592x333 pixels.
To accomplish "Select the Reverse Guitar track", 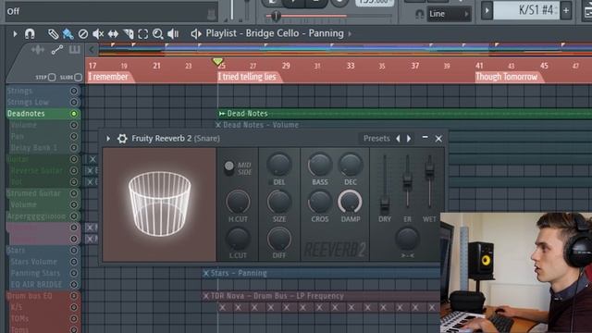I will tap(37, 170).
